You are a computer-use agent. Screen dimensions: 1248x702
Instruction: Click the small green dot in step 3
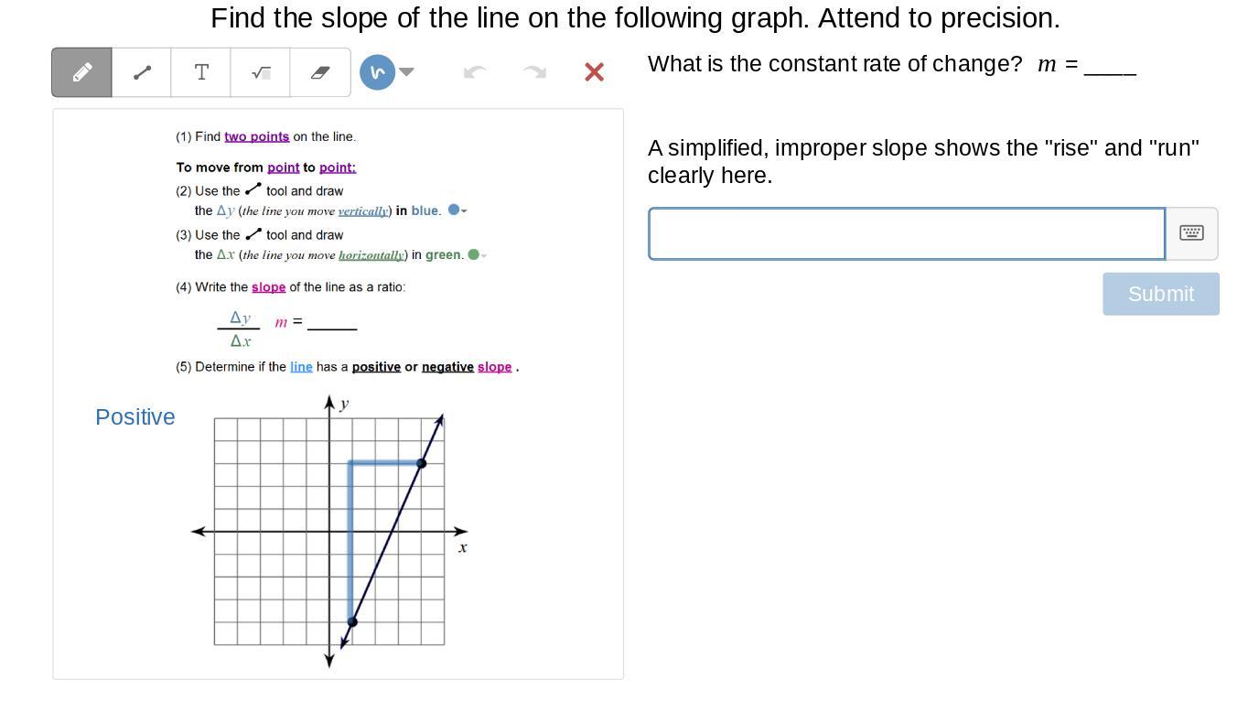[473, 254]
